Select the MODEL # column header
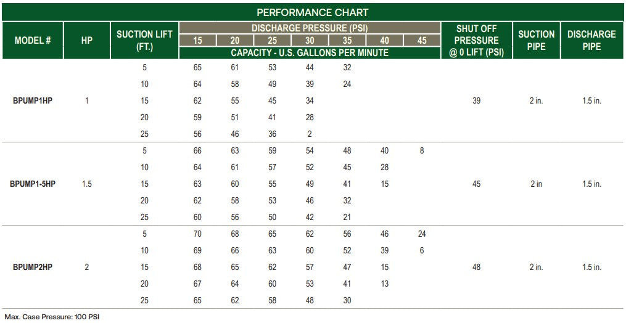Viewport: 626px width, 323px height. [x=33, y=40]
